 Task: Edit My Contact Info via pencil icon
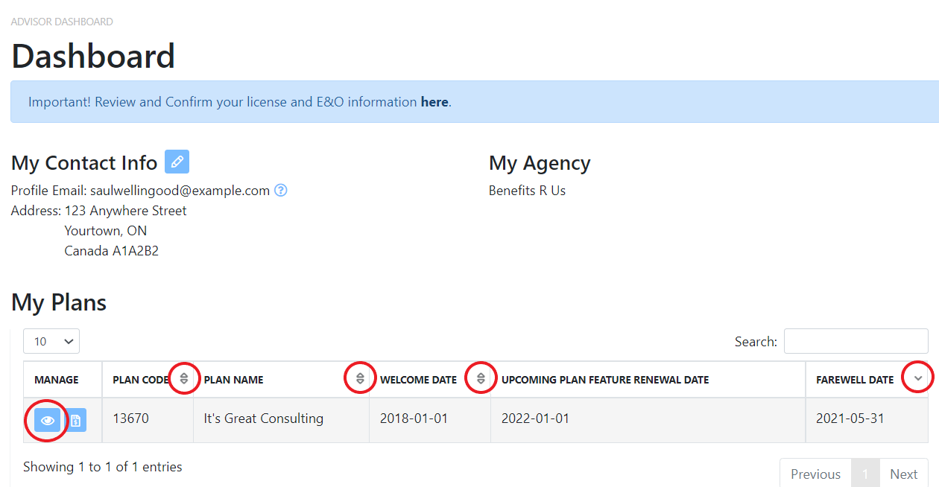pyautogui.click(x=177, y=162)
